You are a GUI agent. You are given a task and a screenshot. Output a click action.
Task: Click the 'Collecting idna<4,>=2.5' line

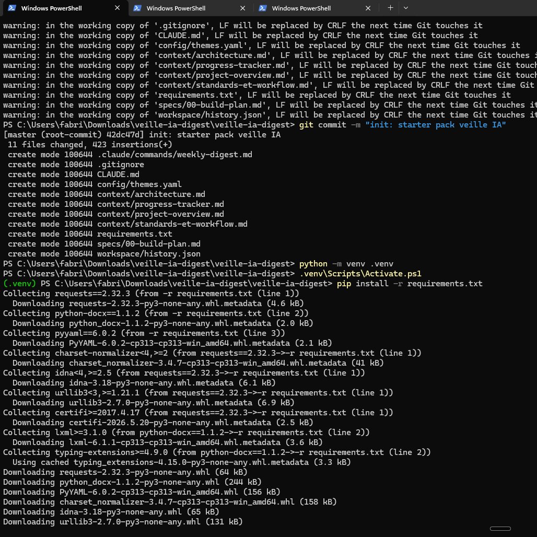tap(184, 373)
